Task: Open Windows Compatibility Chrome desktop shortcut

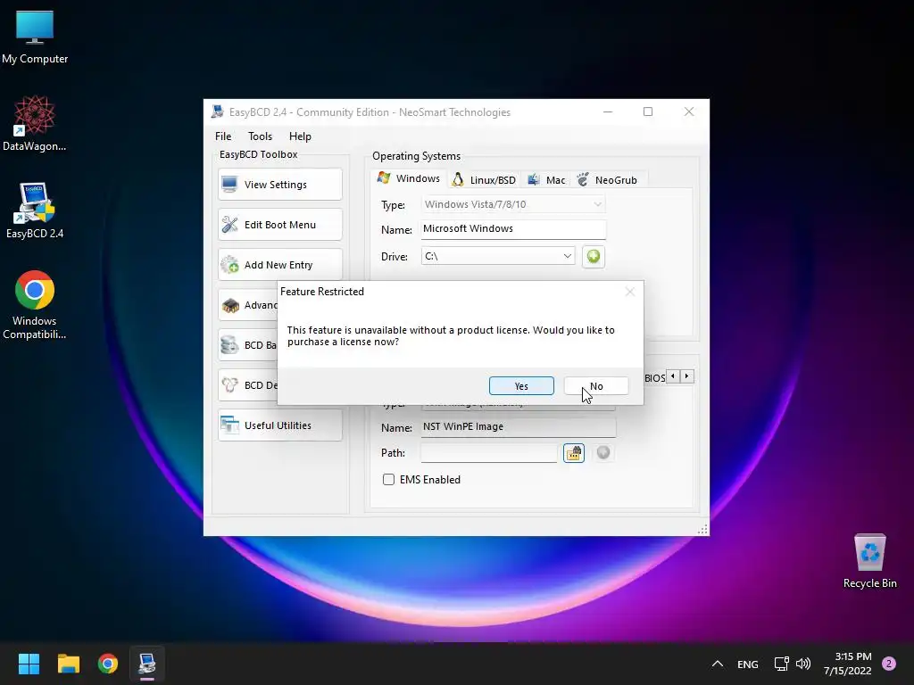Action: click(x=35, y=304)
